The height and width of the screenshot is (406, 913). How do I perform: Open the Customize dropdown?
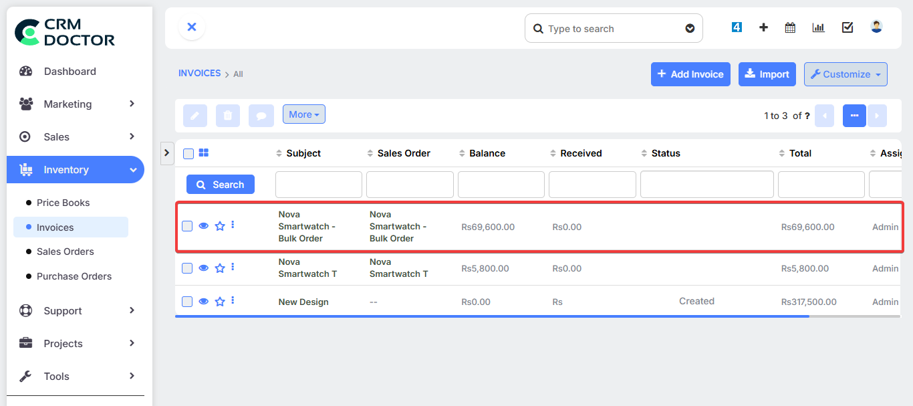coord(845,74)
